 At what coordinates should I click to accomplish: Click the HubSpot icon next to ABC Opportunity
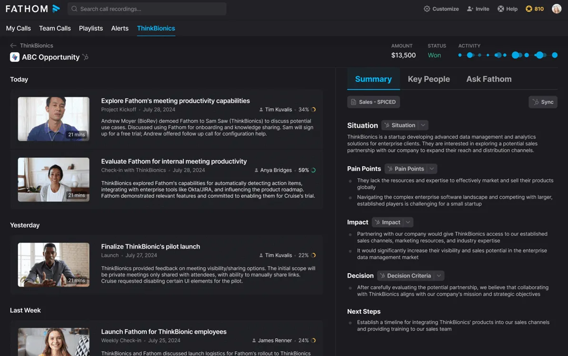click(x=86, y=57)
